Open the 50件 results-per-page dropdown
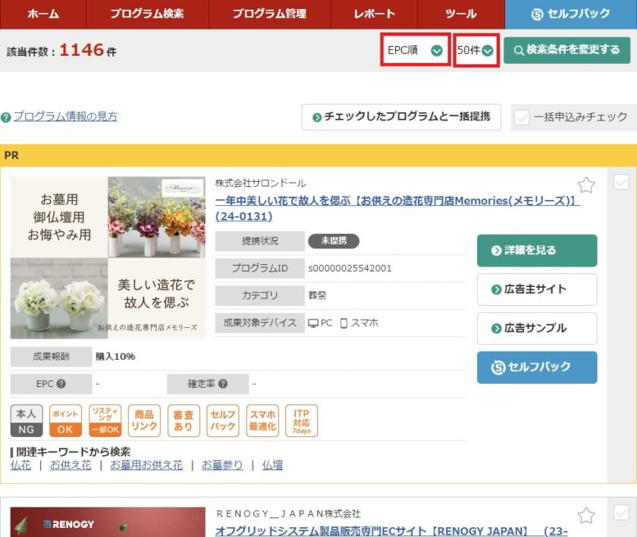This screenshot has width=637, height=537. click(475, 50)
